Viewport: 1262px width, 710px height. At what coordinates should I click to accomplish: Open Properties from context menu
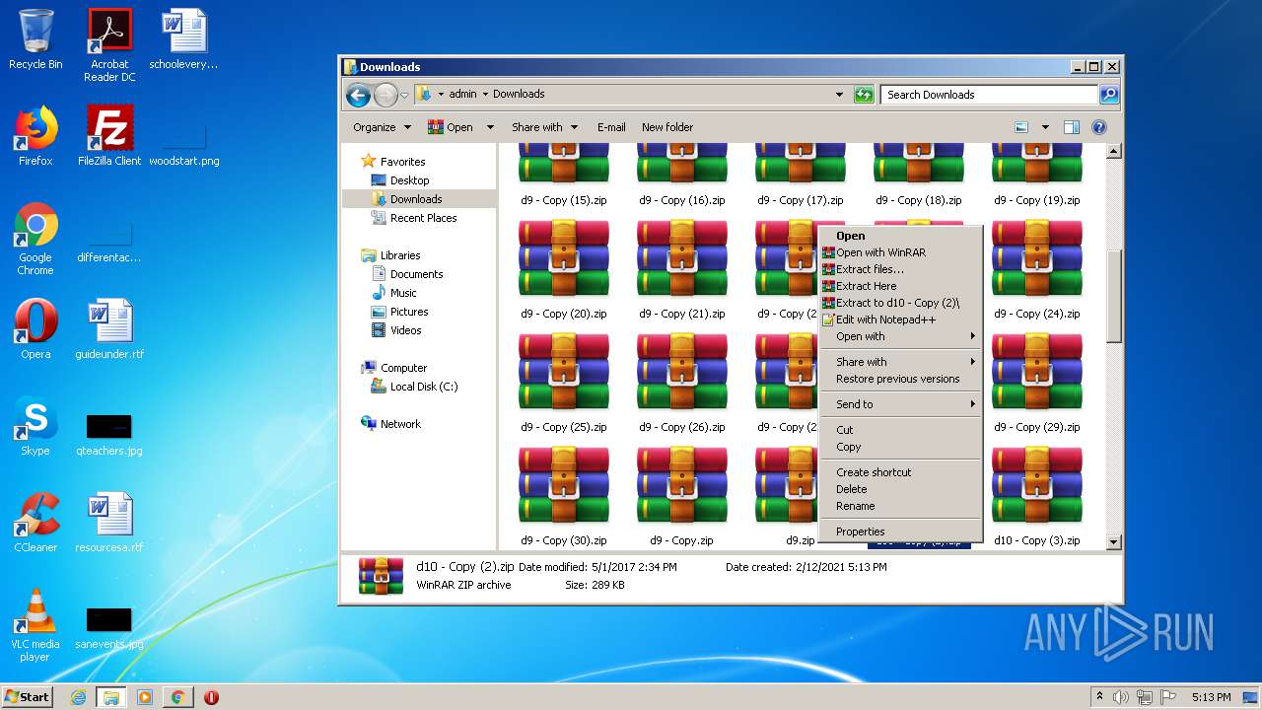tap(901, 532)
